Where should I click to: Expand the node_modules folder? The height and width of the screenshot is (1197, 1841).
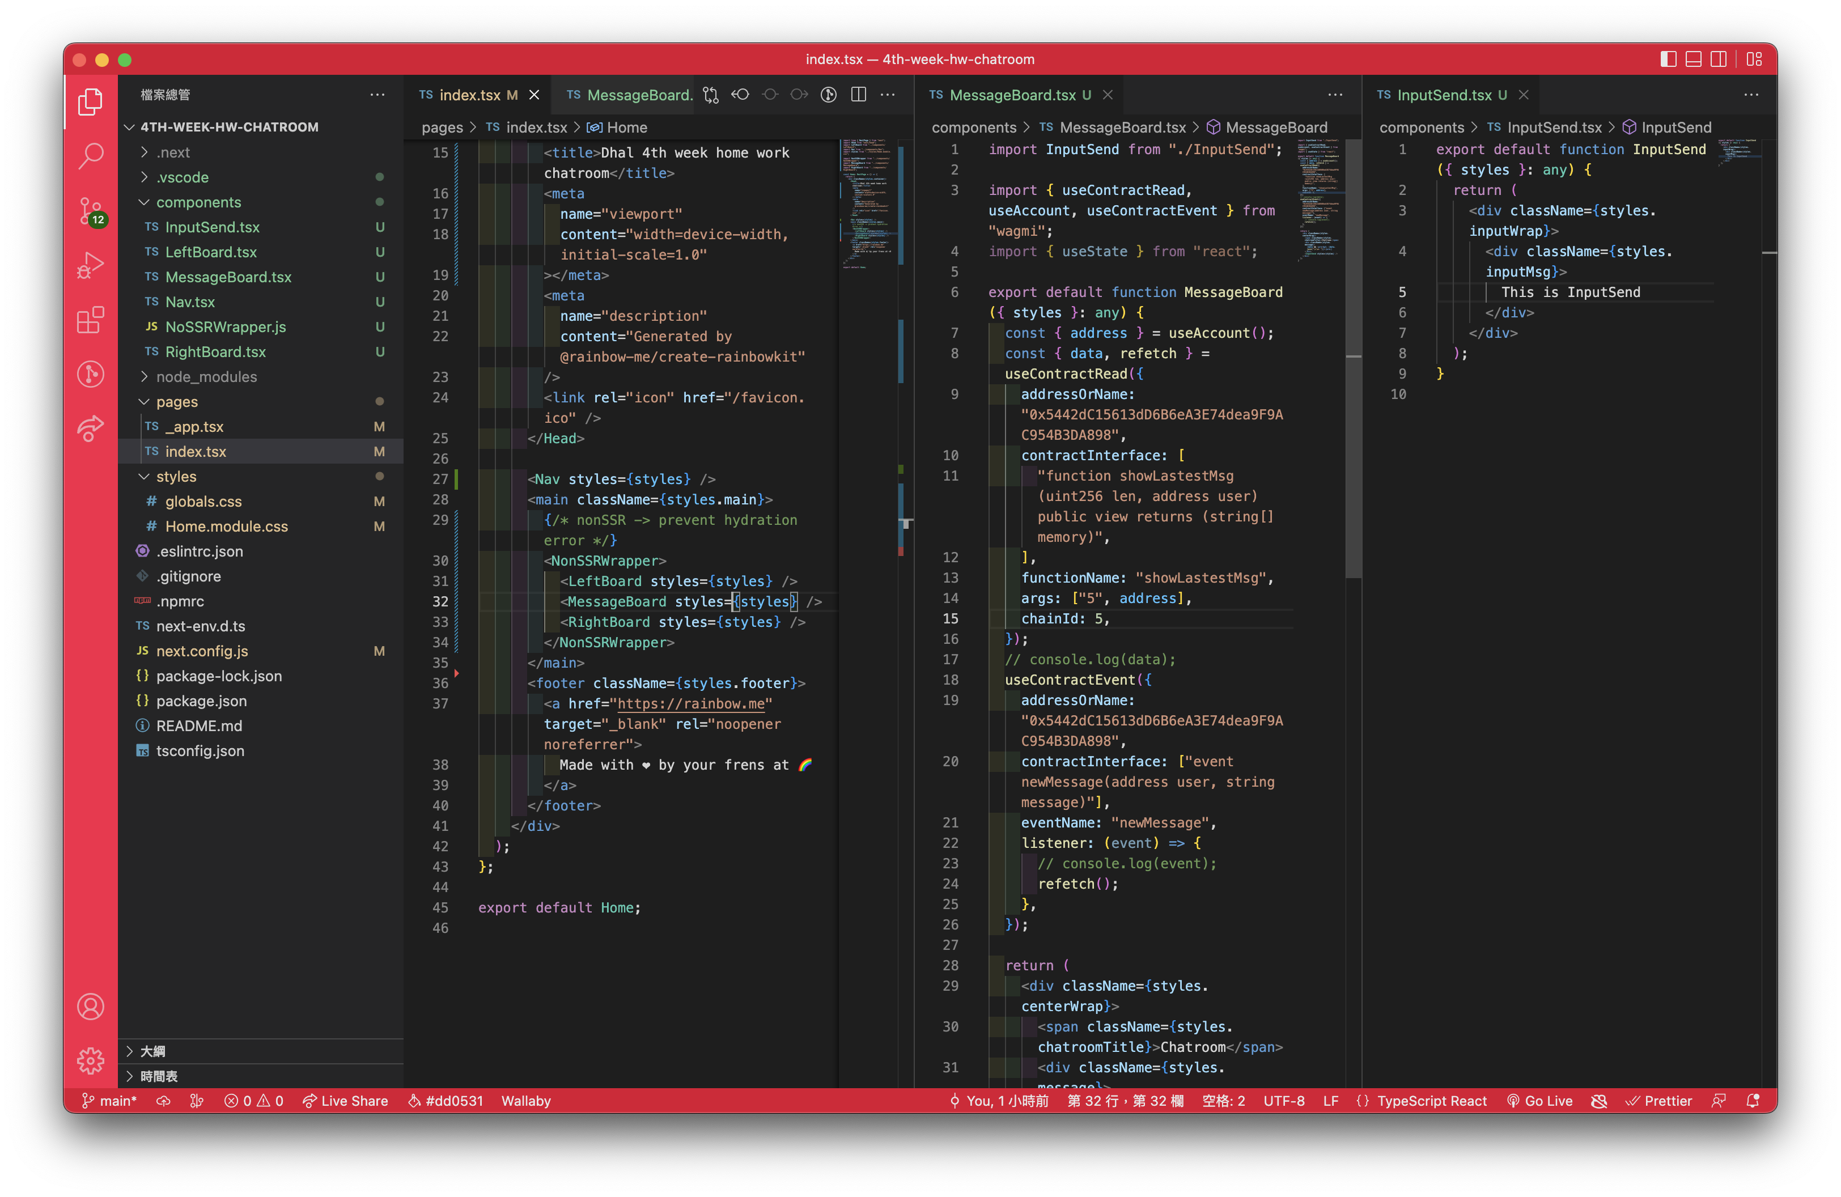[x=206, y=376]
